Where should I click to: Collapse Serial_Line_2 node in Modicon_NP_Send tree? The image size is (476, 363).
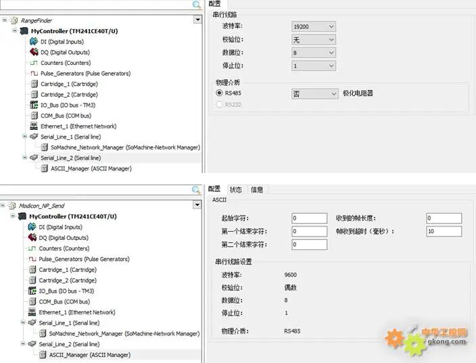coord(23,343)
